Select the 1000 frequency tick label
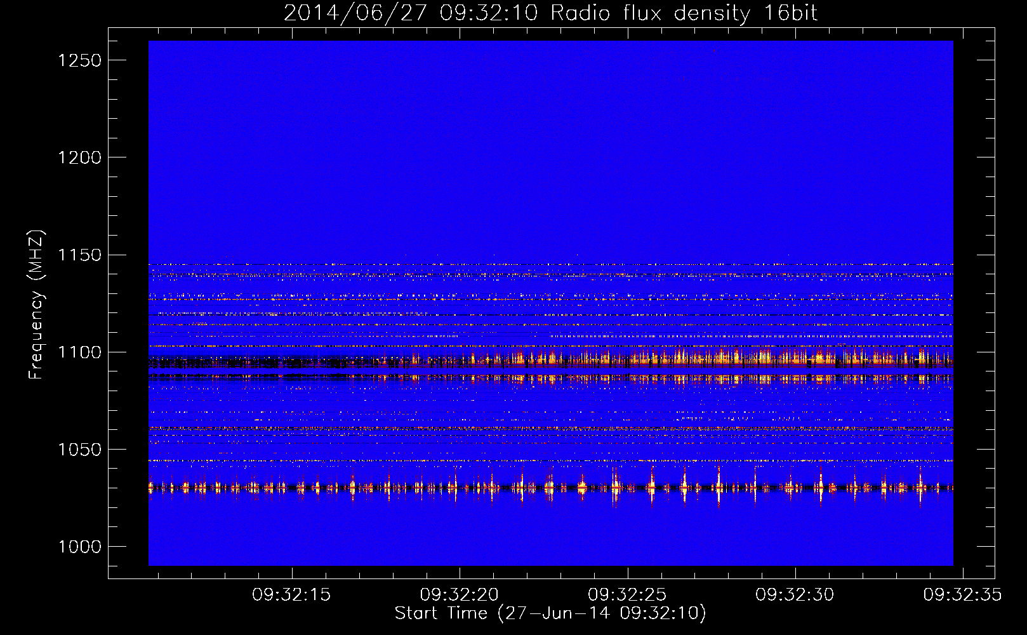 tap(79, 547)
